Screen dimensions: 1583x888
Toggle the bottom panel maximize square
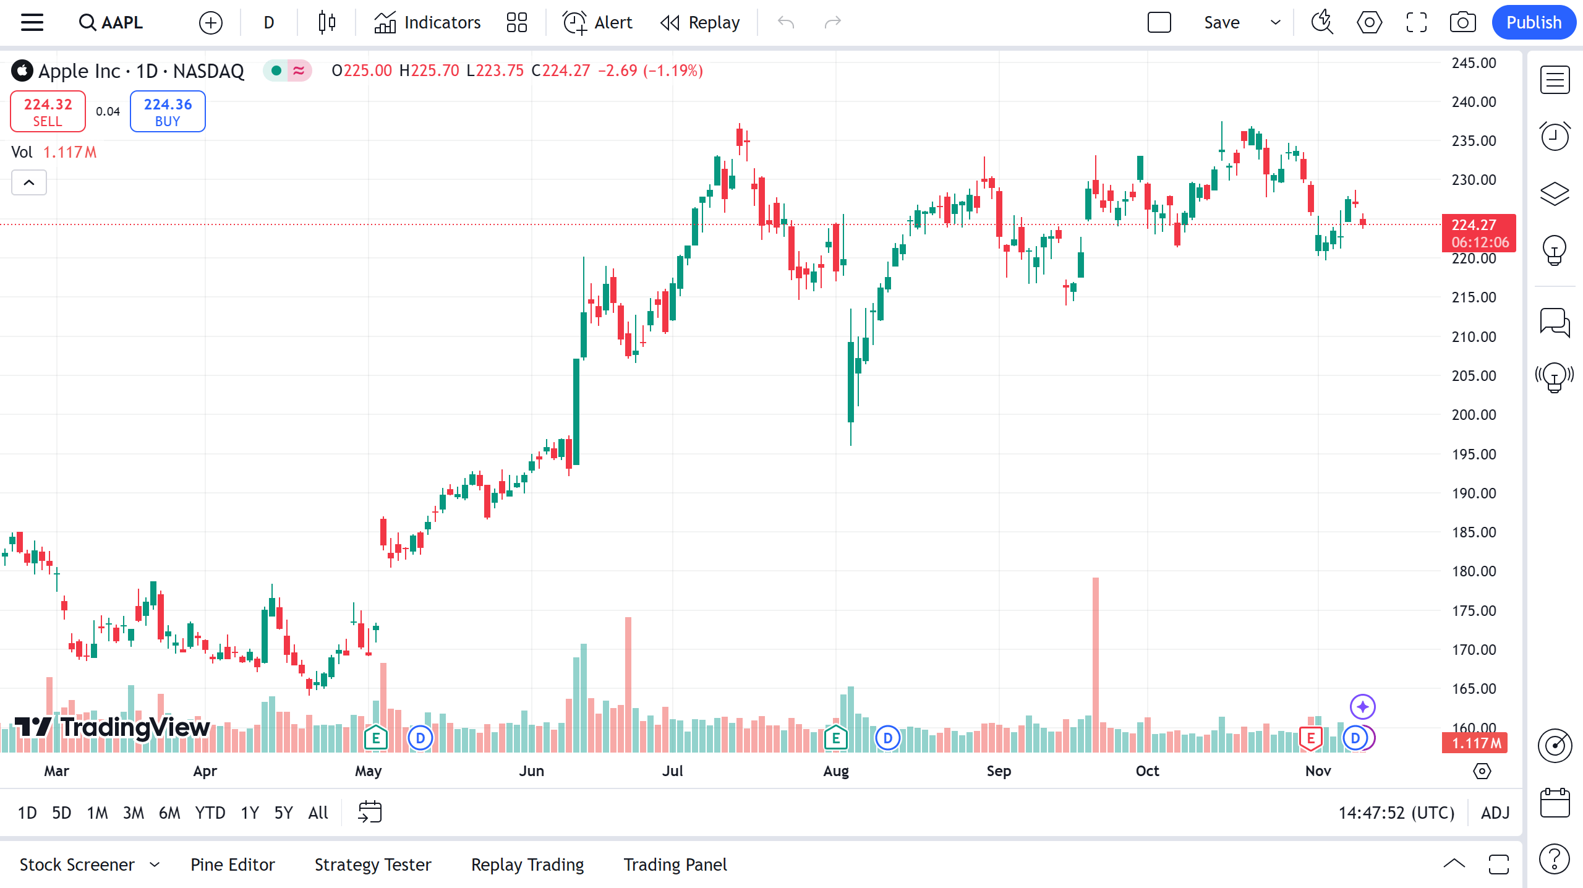[1499, 864]
